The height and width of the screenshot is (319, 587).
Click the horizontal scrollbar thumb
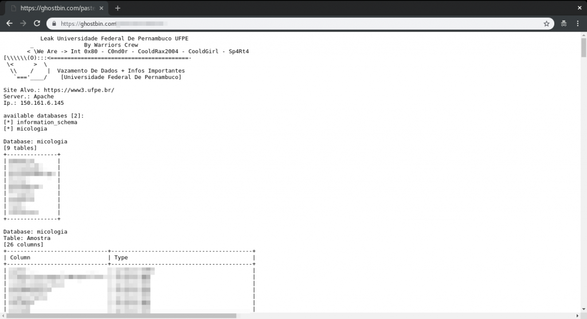[122, 316]
